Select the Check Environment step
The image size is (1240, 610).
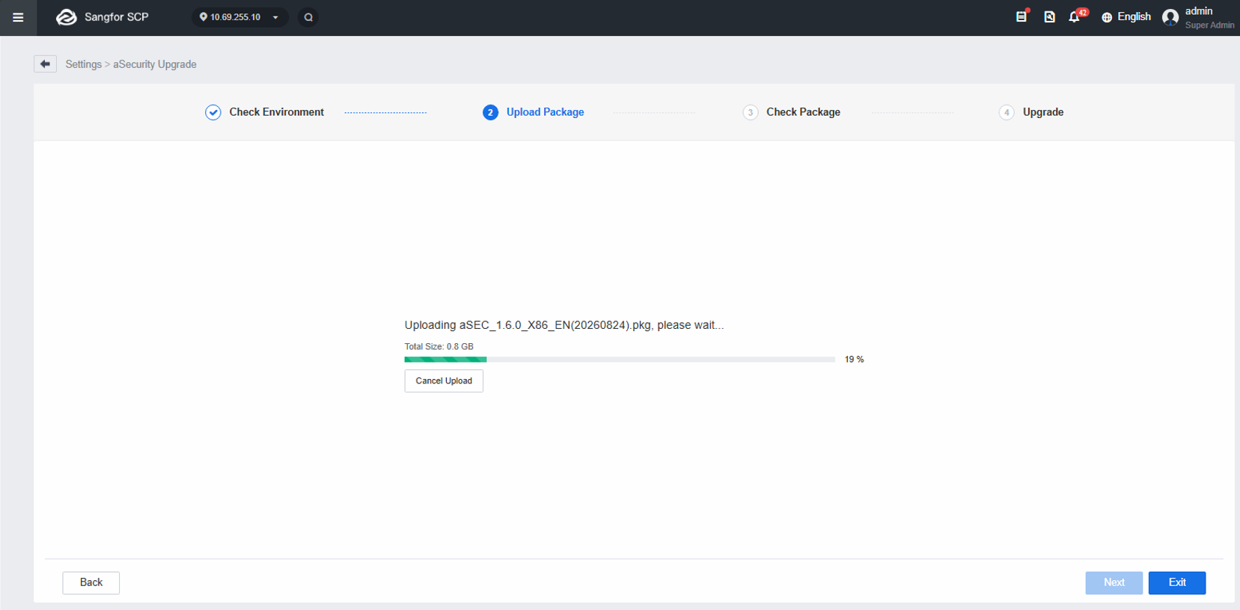tap(264, 112)
